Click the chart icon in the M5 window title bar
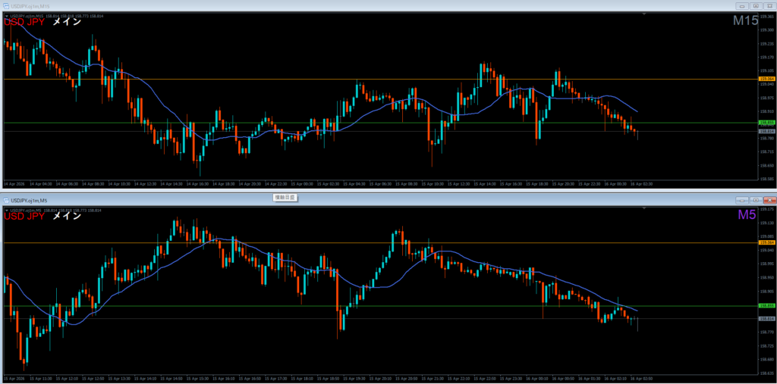777x384 pixels. pyautogui.click(x=6, y=201)
